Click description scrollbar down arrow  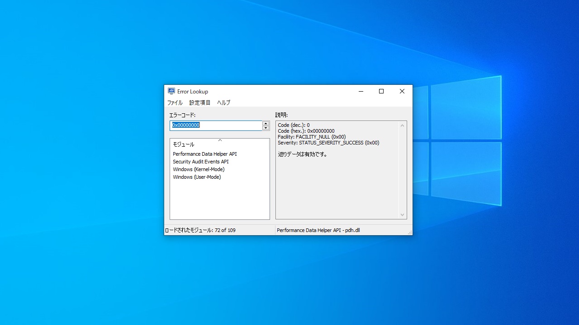[x=402, y=214]
